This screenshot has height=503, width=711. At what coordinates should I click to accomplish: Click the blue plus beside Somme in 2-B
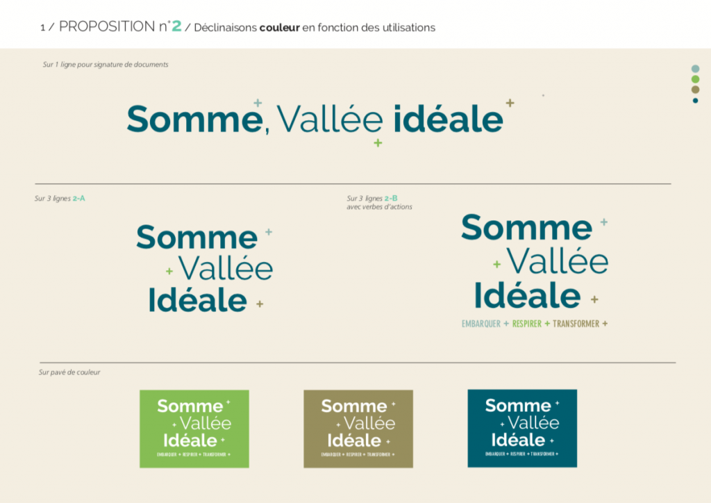coord(604,222)
